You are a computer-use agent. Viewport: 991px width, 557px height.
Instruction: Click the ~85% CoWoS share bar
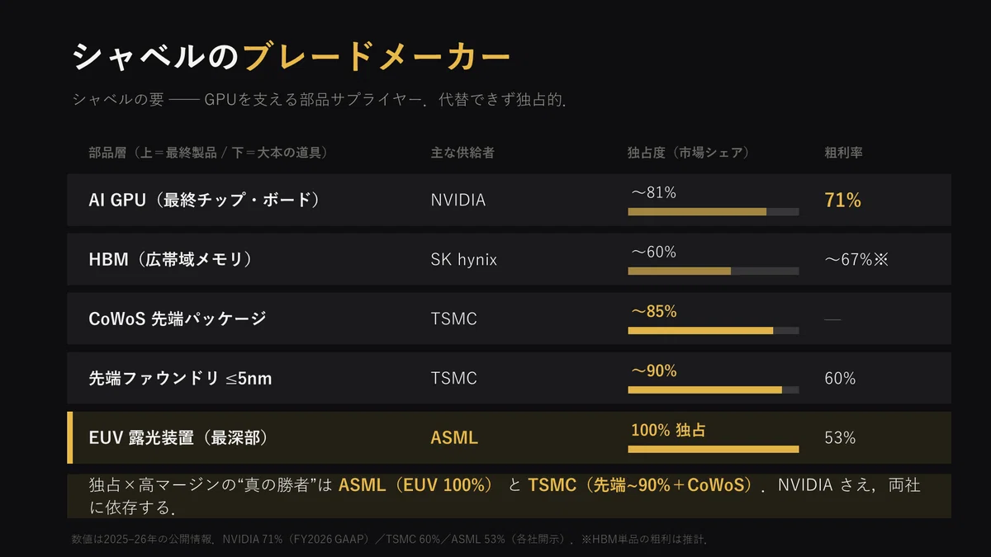pos(713,330)
